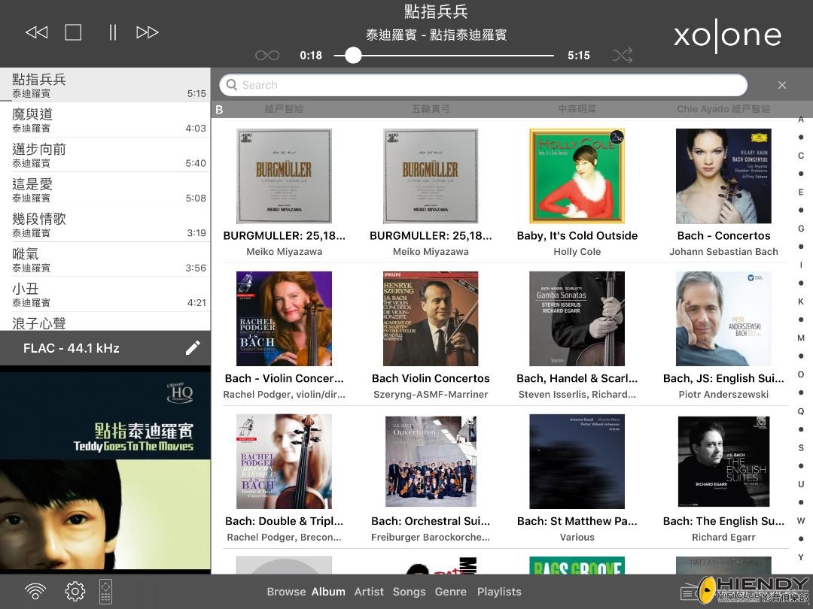Select the Album tab
Screen dimensions: 813x609
[328, 592]
